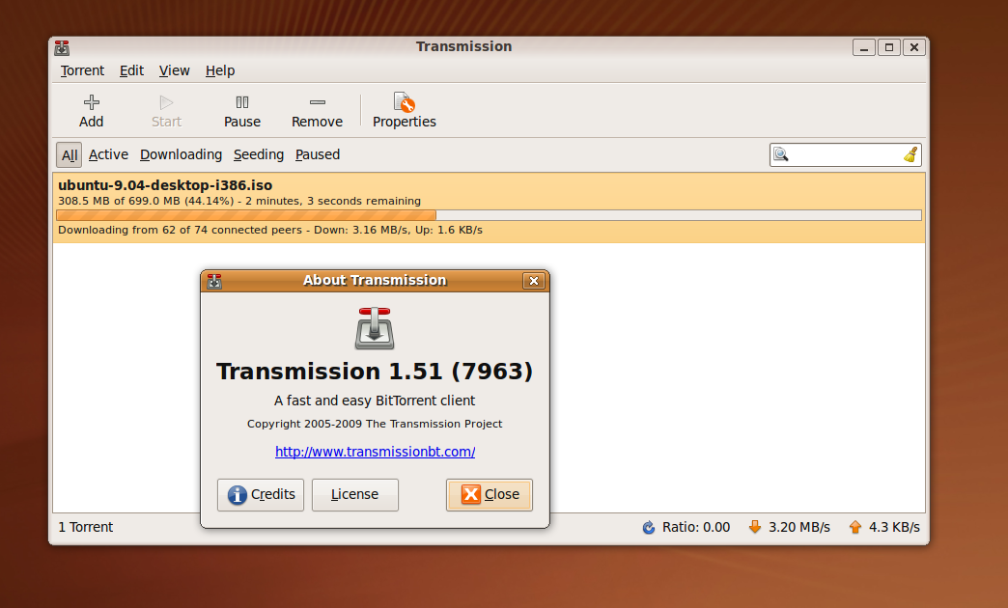Click inside the filter search field

pos(845,154)
